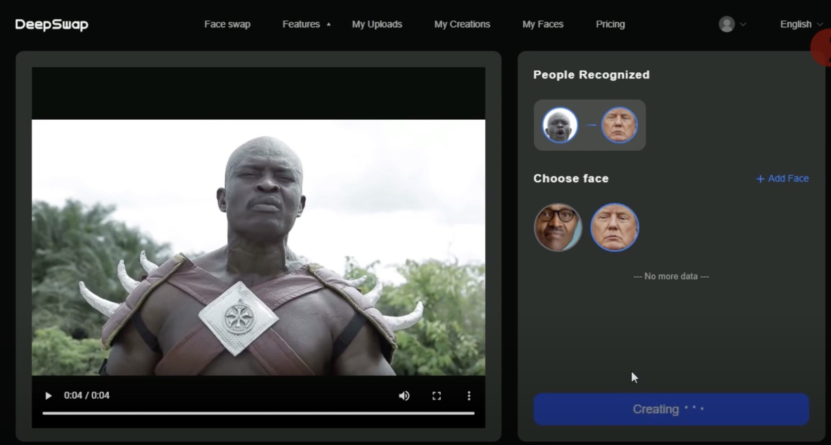The image size is (831, 445).
Task: Open the English language dropdown
Action: 800,24
